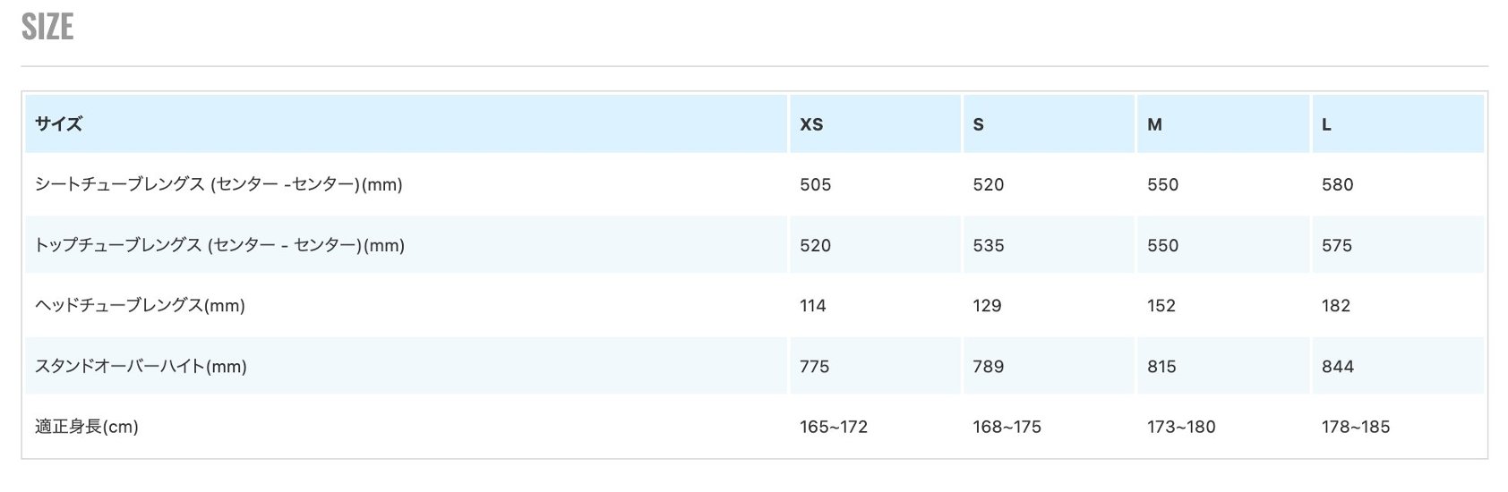Select the XS column header

pyautogui.click(x=811, y=124)
